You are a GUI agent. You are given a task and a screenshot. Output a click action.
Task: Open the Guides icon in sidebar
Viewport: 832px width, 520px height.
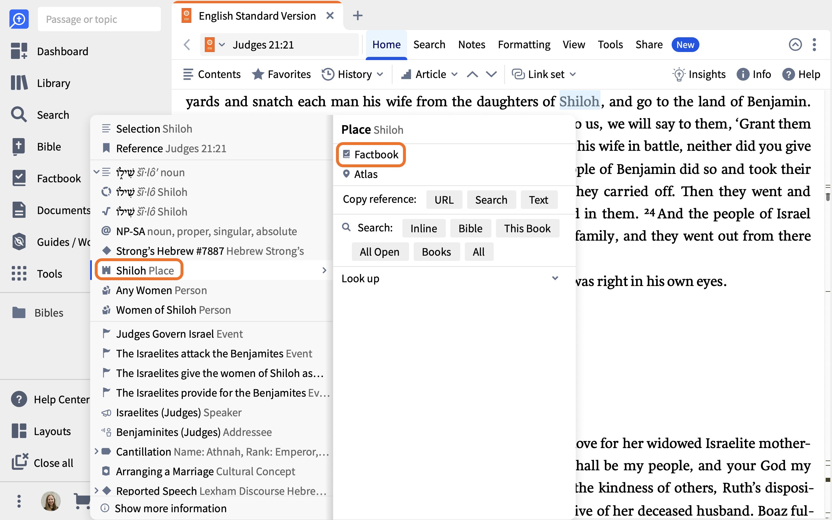[19, 242]
